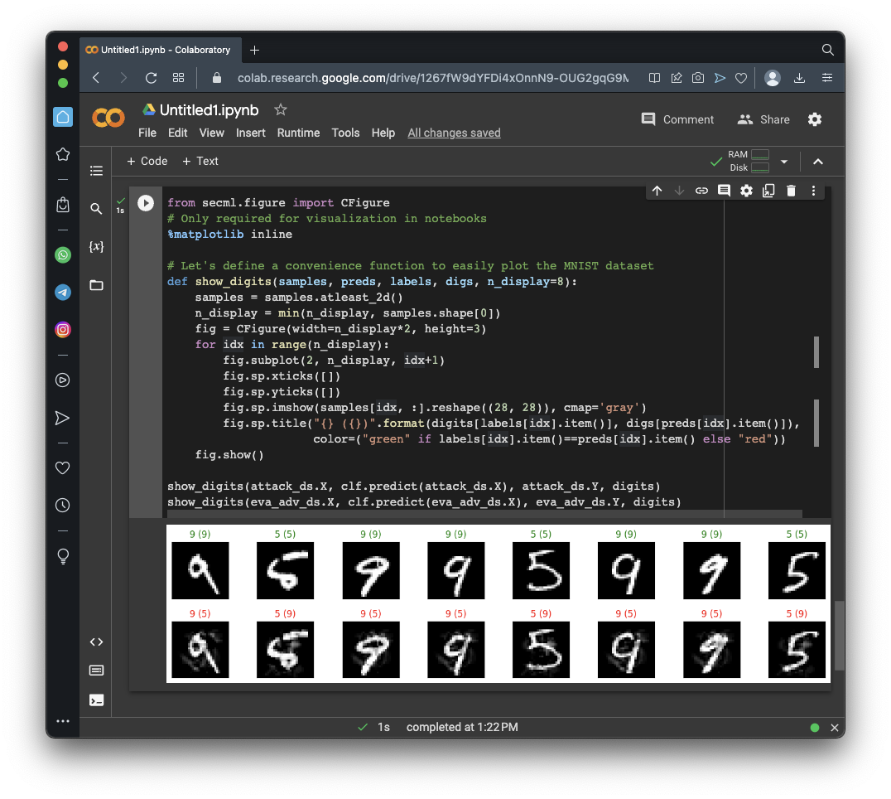Click the notebook vertical scrollbar
The width and height of the screenshot is (891, 799).
[x=839, y=634]
